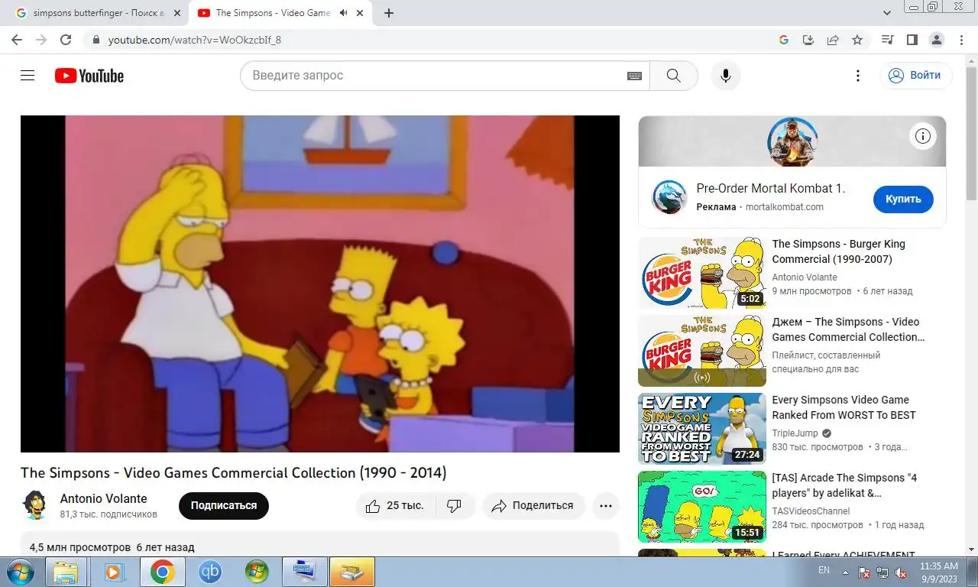
Task: Mute the tab via speaker icon
Action: pyautogui.click(x=343, y=13)
